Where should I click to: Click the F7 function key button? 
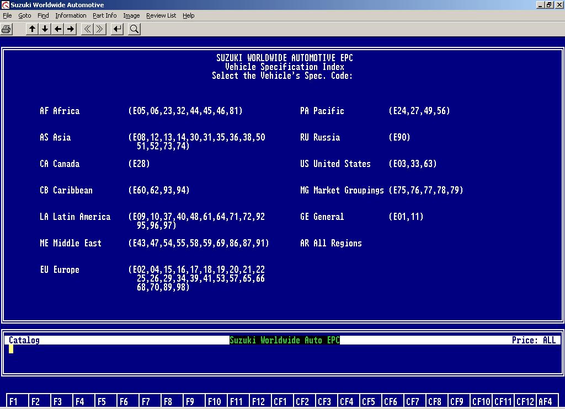coord(149,401)
